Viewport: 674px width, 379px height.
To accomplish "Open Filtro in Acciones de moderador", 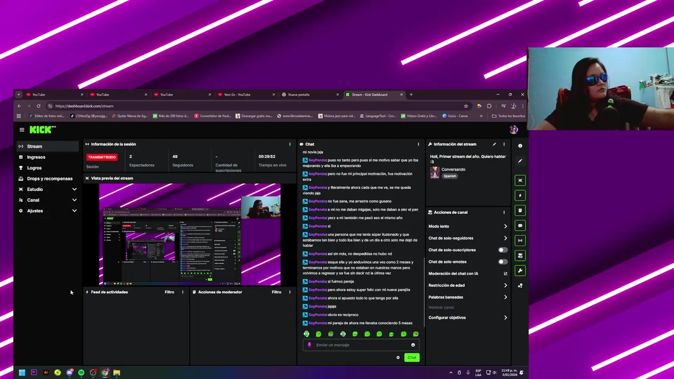I will 276,292.
